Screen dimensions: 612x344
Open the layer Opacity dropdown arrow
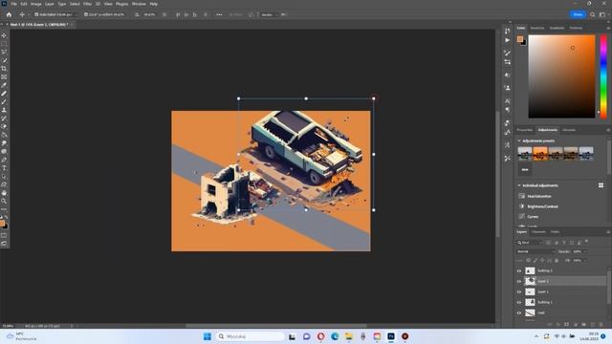pos(584,251)
